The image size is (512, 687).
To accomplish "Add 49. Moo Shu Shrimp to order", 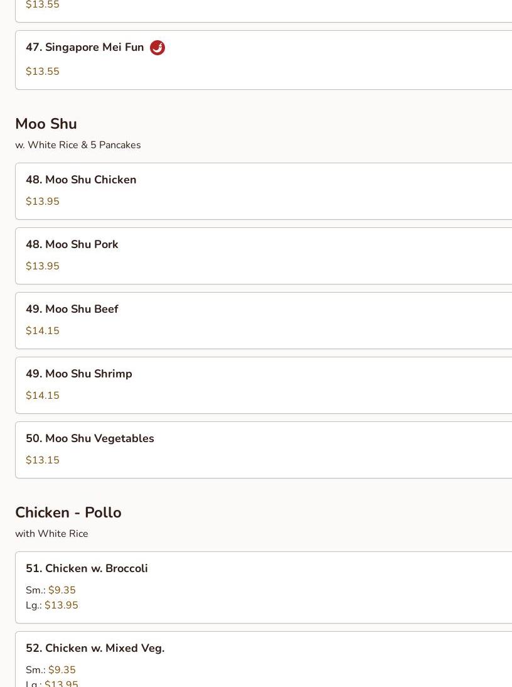I will coord(79,374).
